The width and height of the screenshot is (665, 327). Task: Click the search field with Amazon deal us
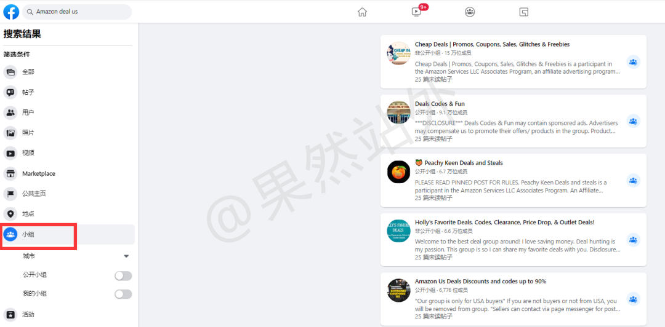77,12
